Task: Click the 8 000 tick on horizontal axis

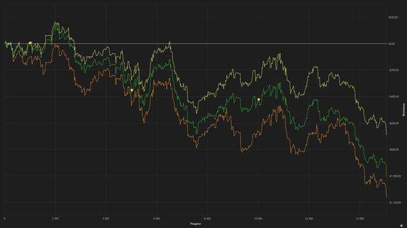Action: (207, 219)
